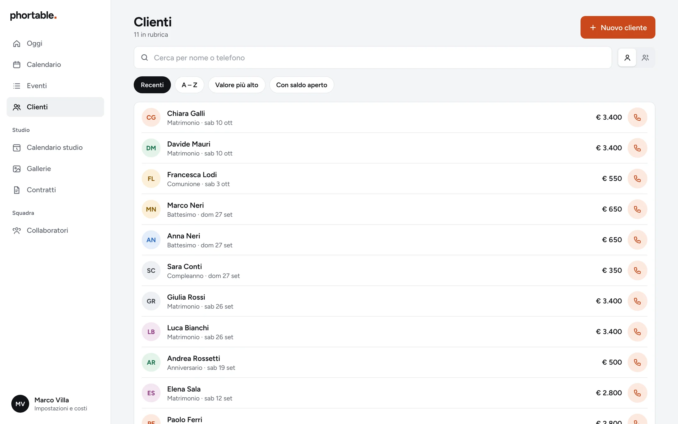Switch to single-person view toggle
Image resolution: width=678 pixels, height=424 pixels.
point(627,57)
